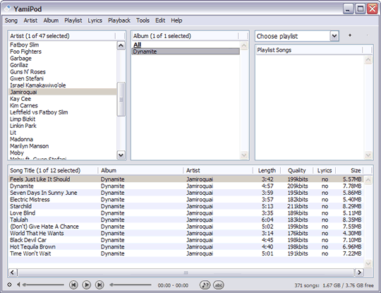Click the music note question mark icon

coord(205,285)
